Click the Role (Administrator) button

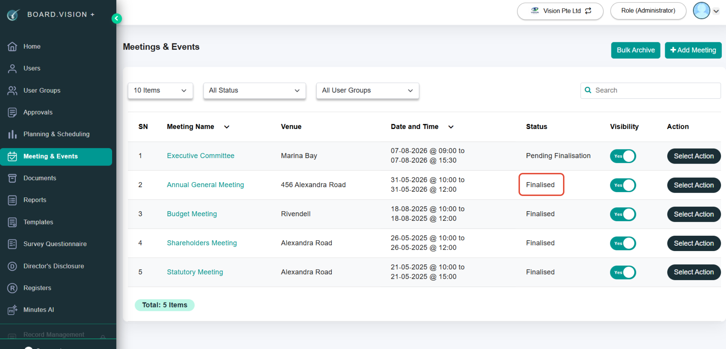648,11
